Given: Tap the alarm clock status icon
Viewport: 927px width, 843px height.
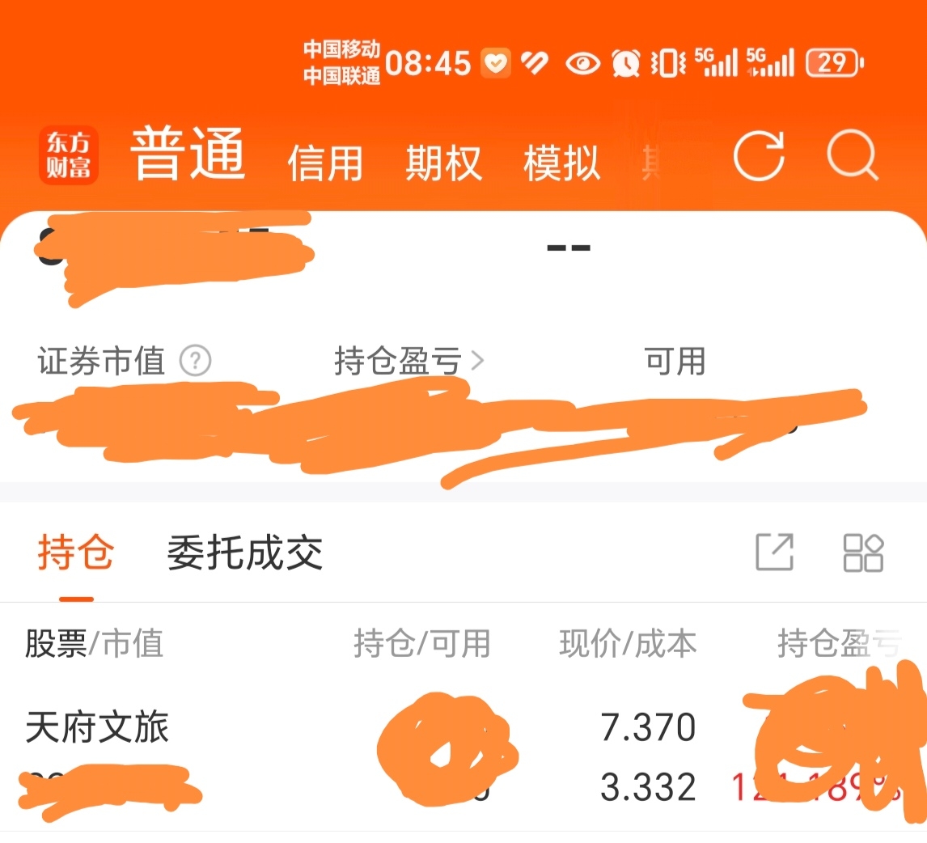Looking at the screenshot, I should tap(625, 62).
